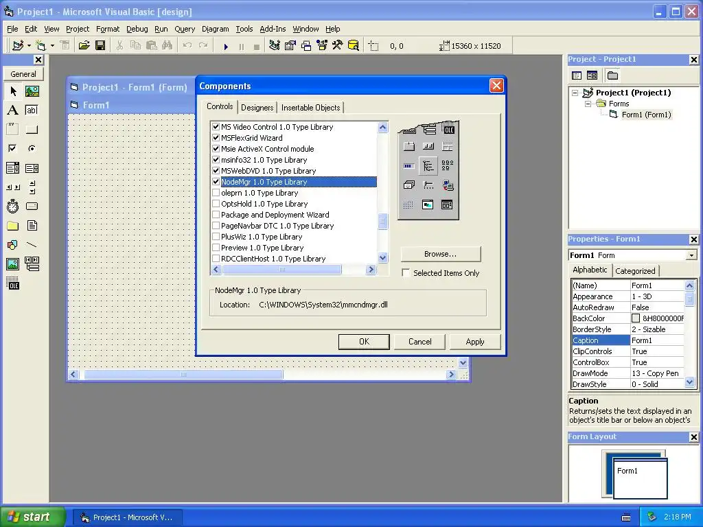703x527 pixels.
Task: Select the Label tool (A icon)
Action: pyautogui.click(x=13, y=110)
